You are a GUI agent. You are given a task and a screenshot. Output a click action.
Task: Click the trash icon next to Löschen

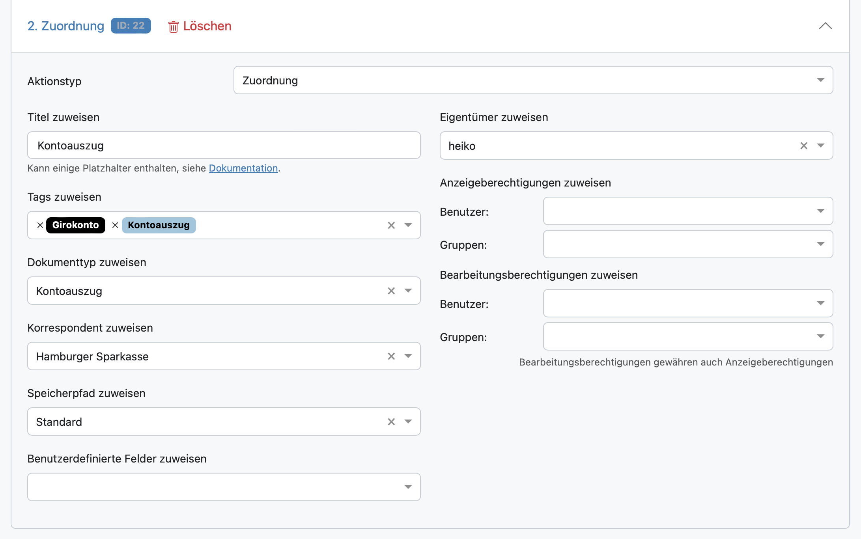(173, 26)
